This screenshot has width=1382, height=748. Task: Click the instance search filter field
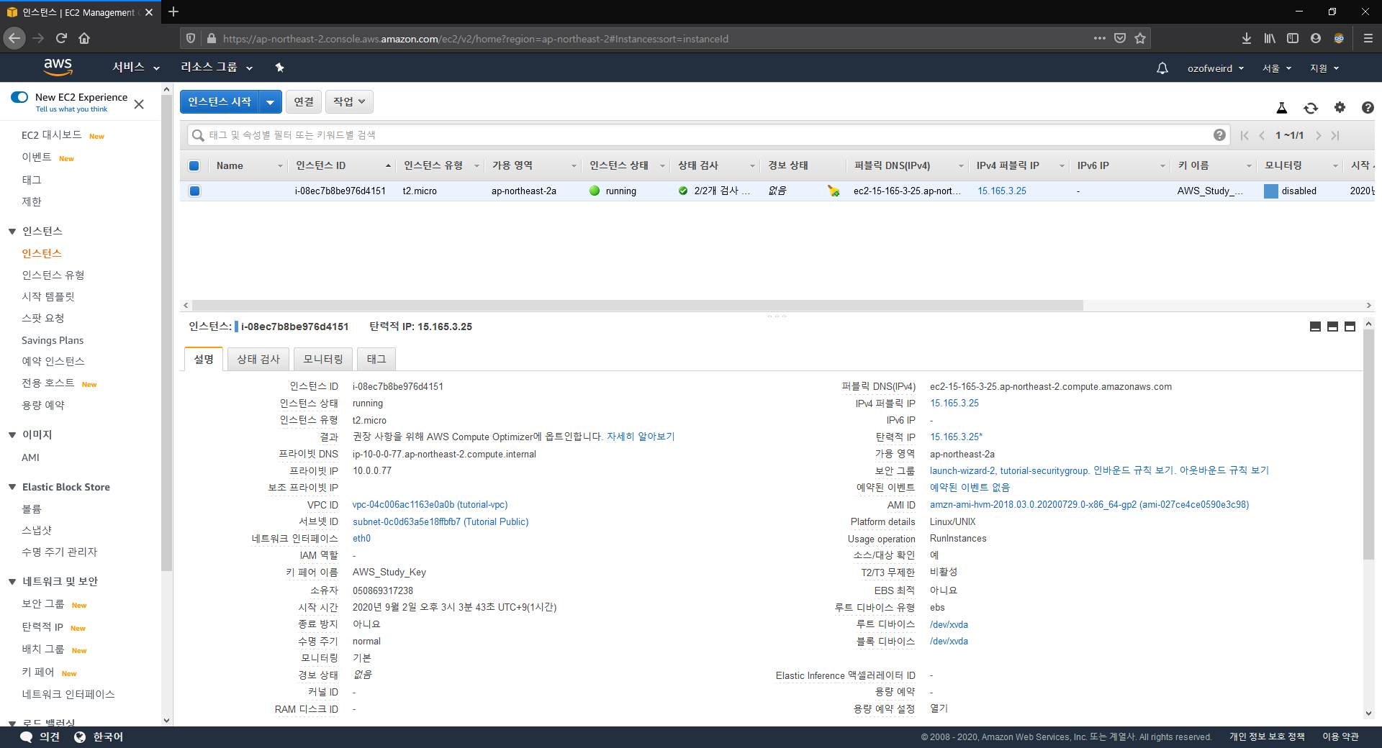tap(709, 135)
